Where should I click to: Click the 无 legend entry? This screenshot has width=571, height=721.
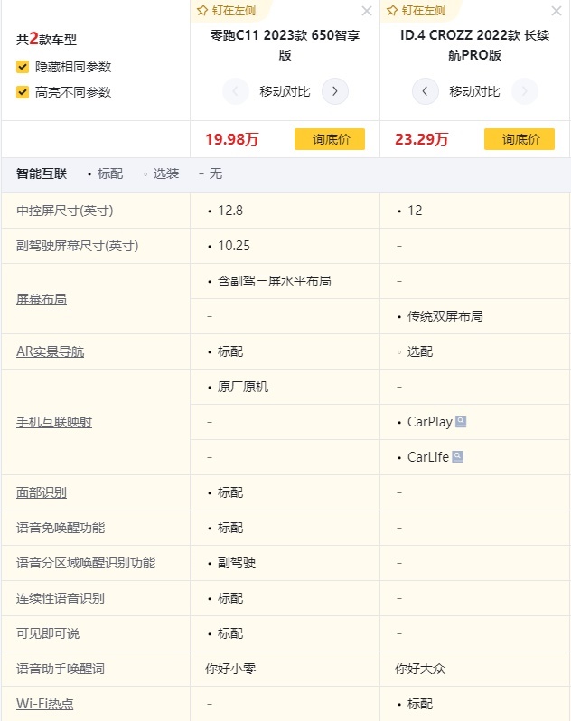tap(211, 173)
